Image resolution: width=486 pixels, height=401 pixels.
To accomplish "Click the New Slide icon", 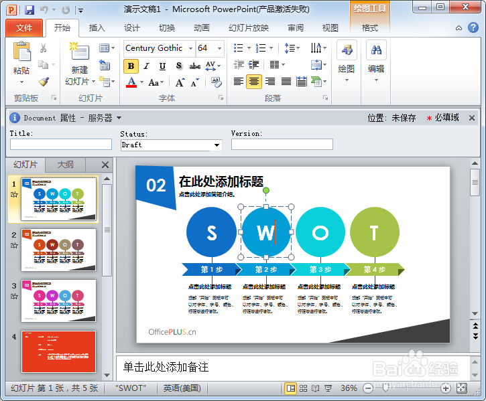I will [80, 51].
